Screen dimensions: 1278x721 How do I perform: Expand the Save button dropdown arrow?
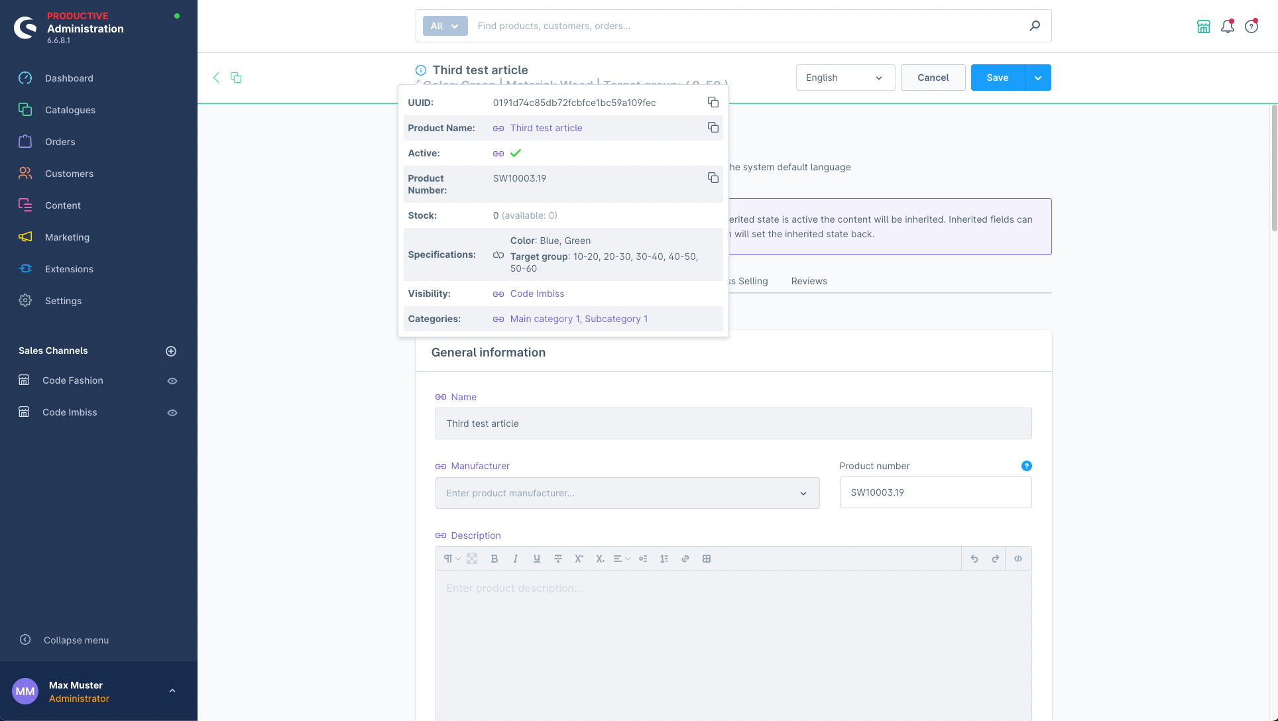tap(1037, 77)
